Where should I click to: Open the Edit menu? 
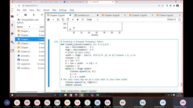click(x=25, y=10)
